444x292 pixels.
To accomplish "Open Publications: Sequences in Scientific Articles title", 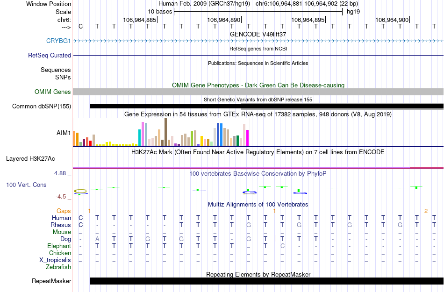I will [258, 63].
